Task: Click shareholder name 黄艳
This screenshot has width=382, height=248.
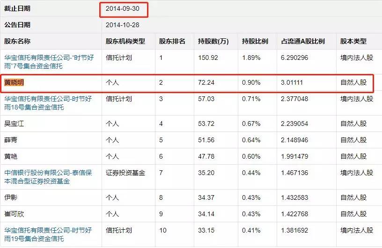Action: coord(11,156)
